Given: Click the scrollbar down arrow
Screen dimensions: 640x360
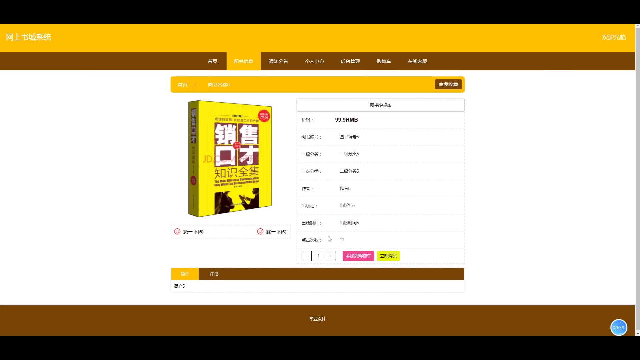Looking at the screenshot, I should pyautogui.click(x=637, y=334).
